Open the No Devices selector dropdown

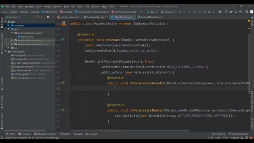coord(168,12)
